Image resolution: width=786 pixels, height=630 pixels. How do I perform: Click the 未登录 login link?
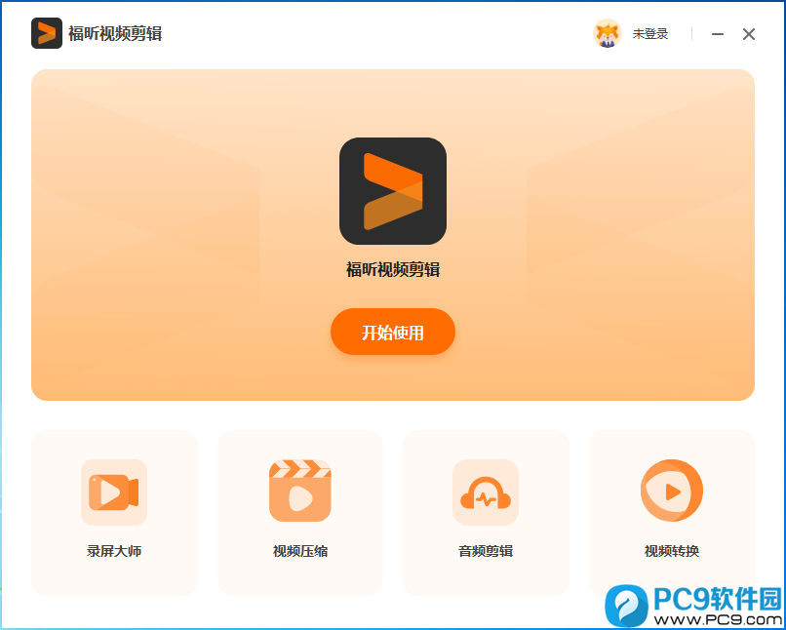(650, 34)
